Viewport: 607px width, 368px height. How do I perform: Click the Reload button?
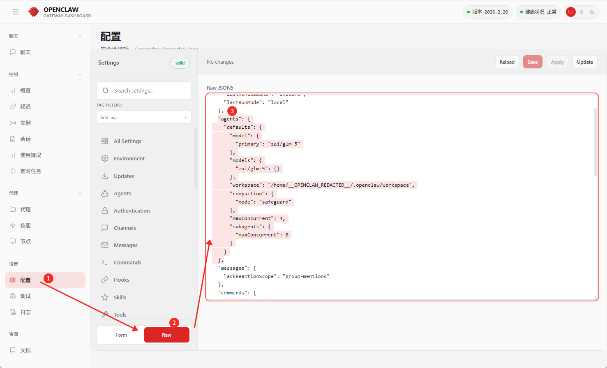pos(507,62)
